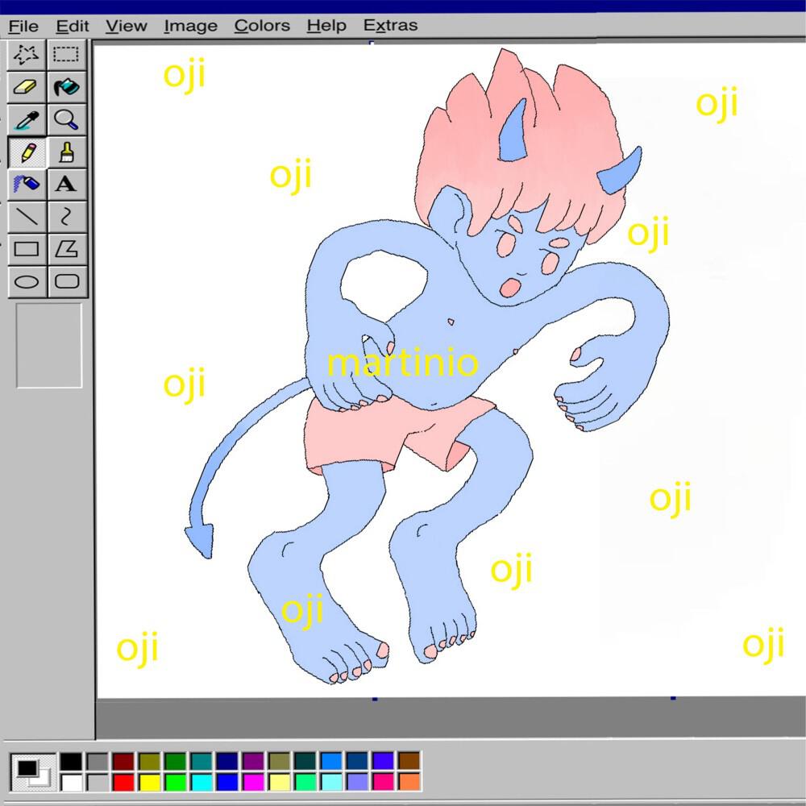Choose the khaki olive-gray swatch
The image size is (806, 806).
coord(279,762)
